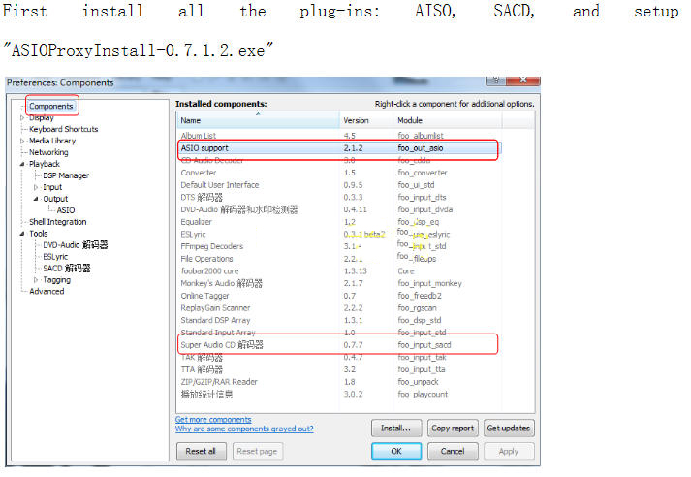Select ASIO under Output
Viewport: 691px width, 477px height.
pyautogui.click(x=65, y=209)
